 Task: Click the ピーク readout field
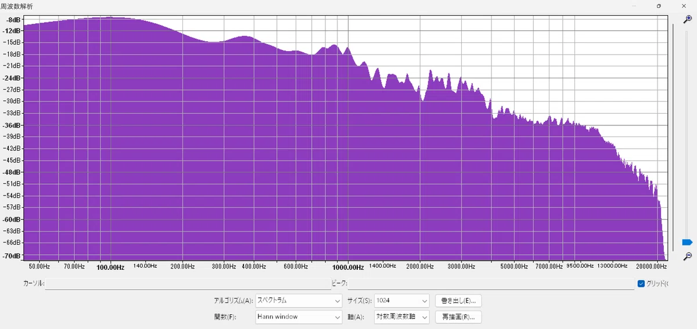491,284
